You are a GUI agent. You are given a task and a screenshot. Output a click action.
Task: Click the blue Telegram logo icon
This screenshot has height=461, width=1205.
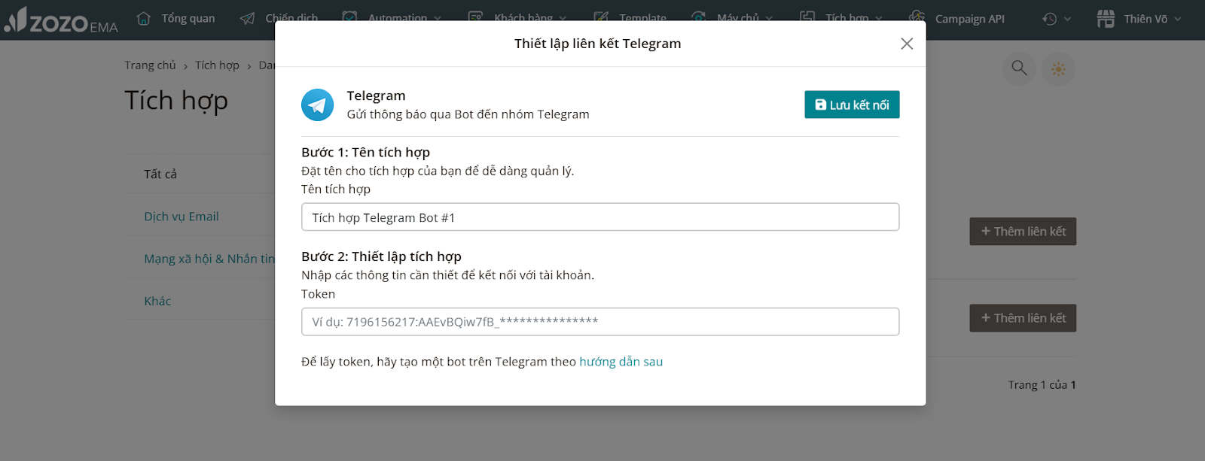tap(318, 105)
